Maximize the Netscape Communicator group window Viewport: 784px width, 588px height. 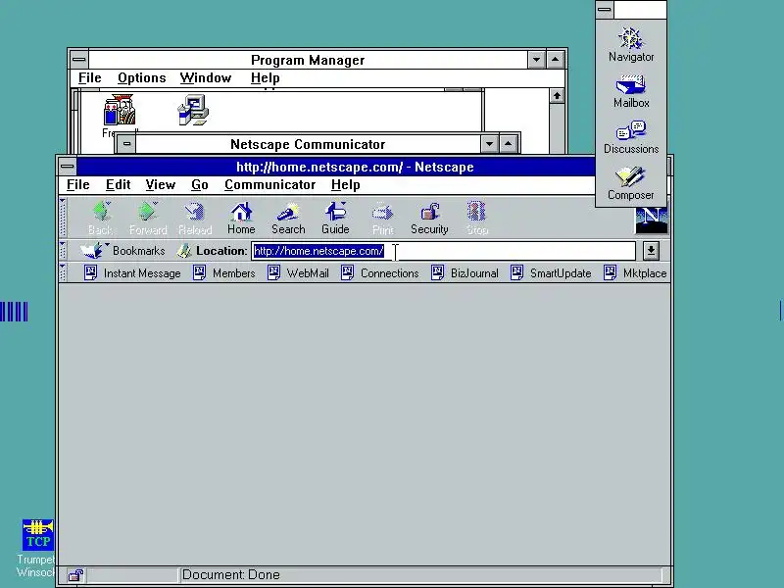click(508, 144)
